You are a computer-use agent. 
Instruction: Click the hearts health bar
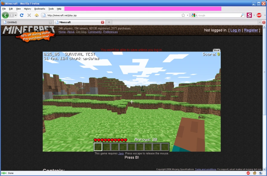point(111,140)
